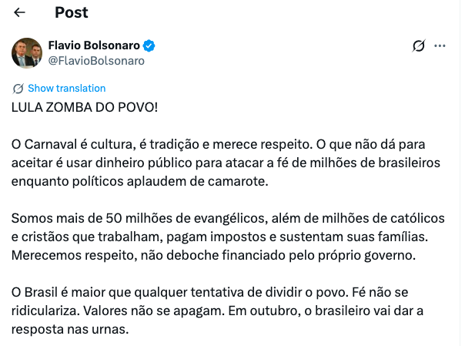Show translation of the post
The width and height of the screenshot is (465, 346).
66,88
